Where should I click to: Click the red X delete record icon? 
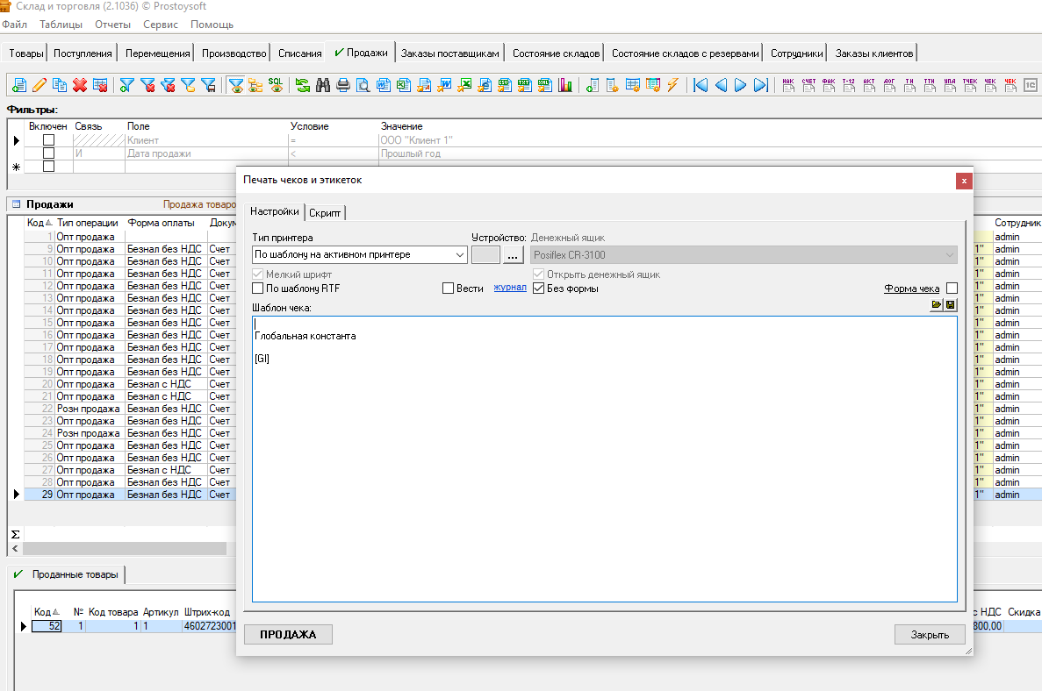80,85
